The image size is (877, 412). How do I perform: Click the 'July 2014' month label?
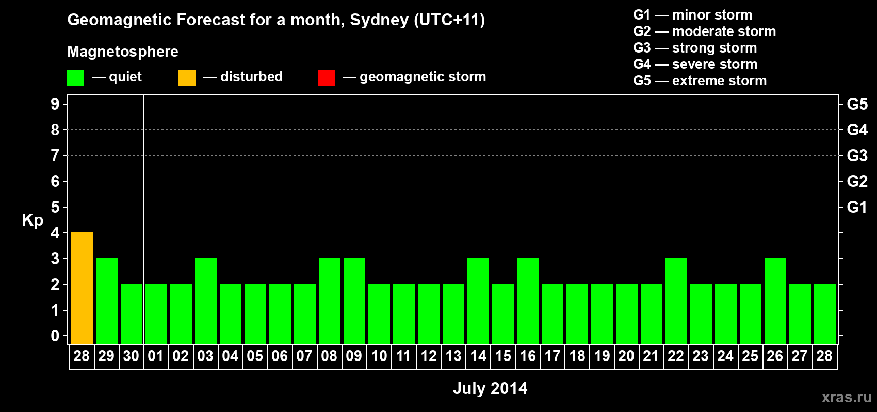[490, 388]
